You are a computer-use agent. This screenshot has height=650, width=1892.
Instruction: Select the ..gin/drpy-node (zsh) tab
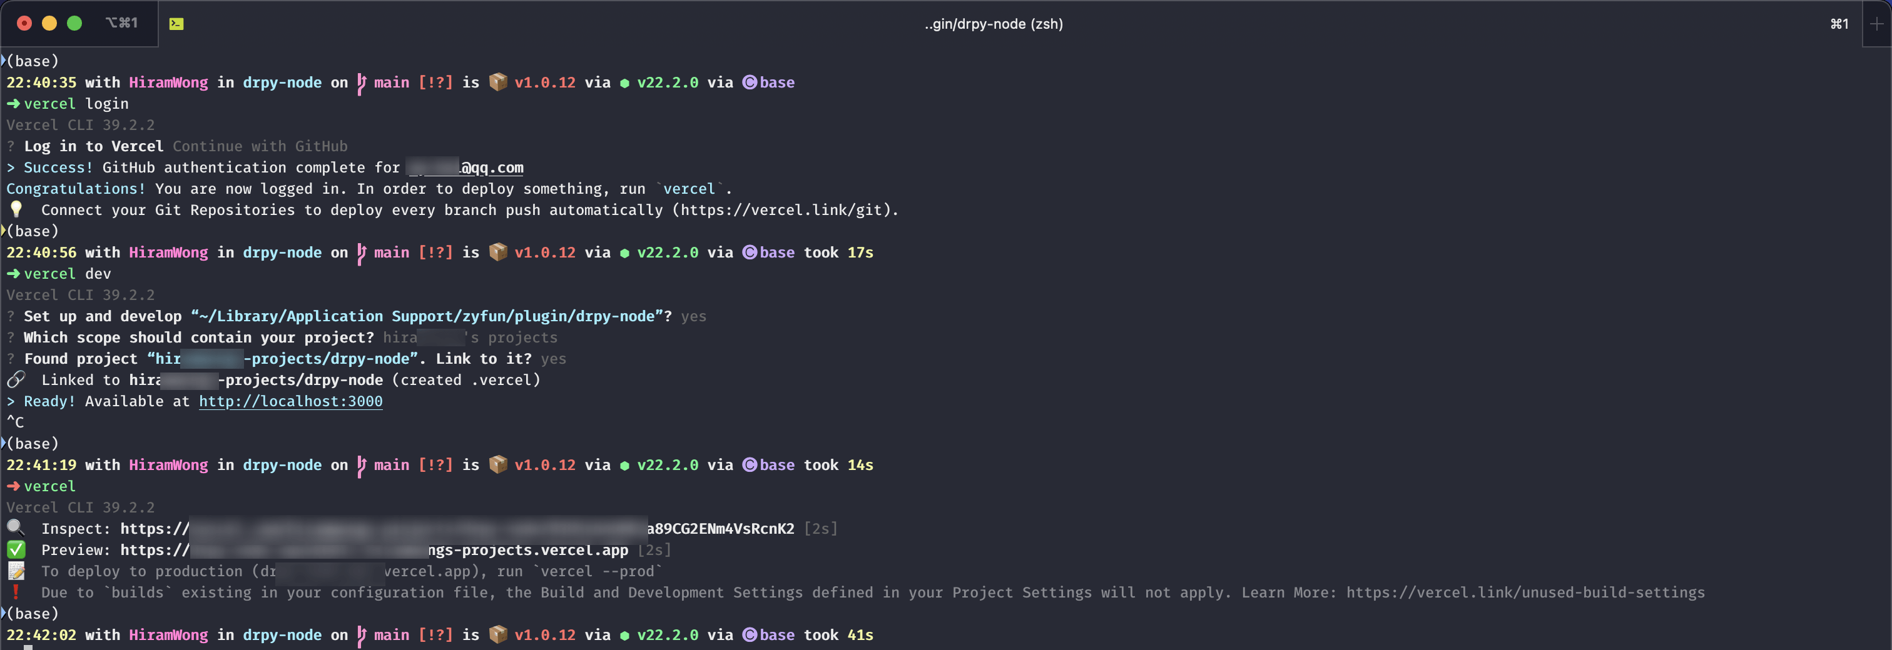tap(993, 24)
